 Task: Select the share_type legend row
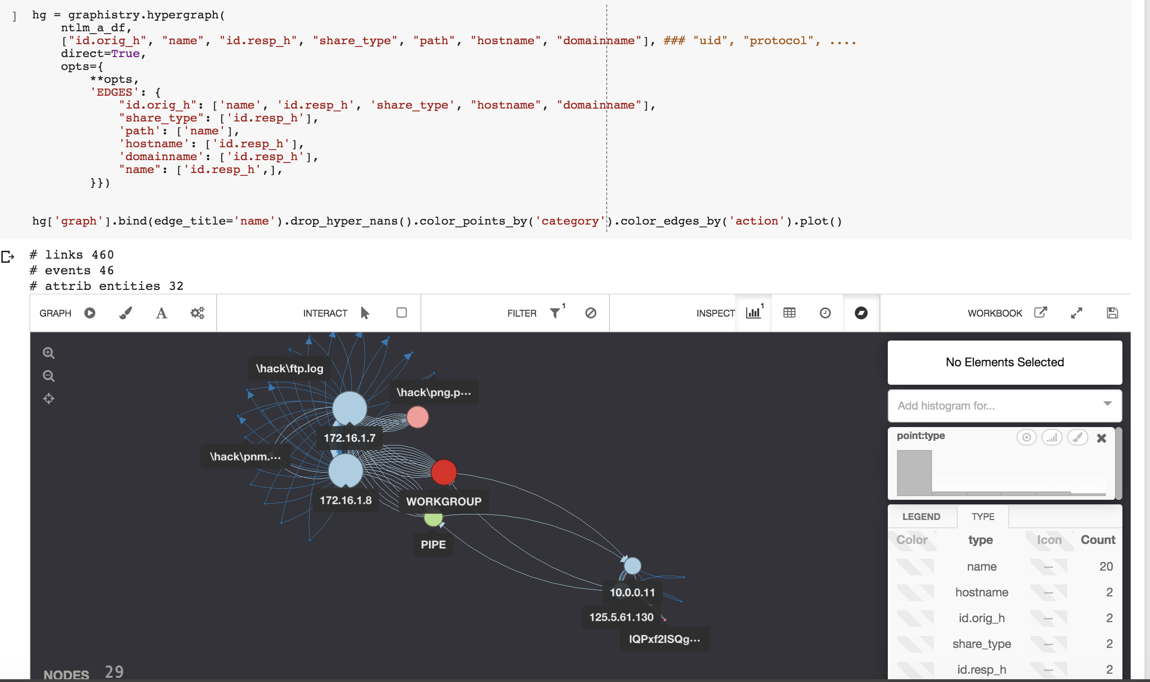1005,644
